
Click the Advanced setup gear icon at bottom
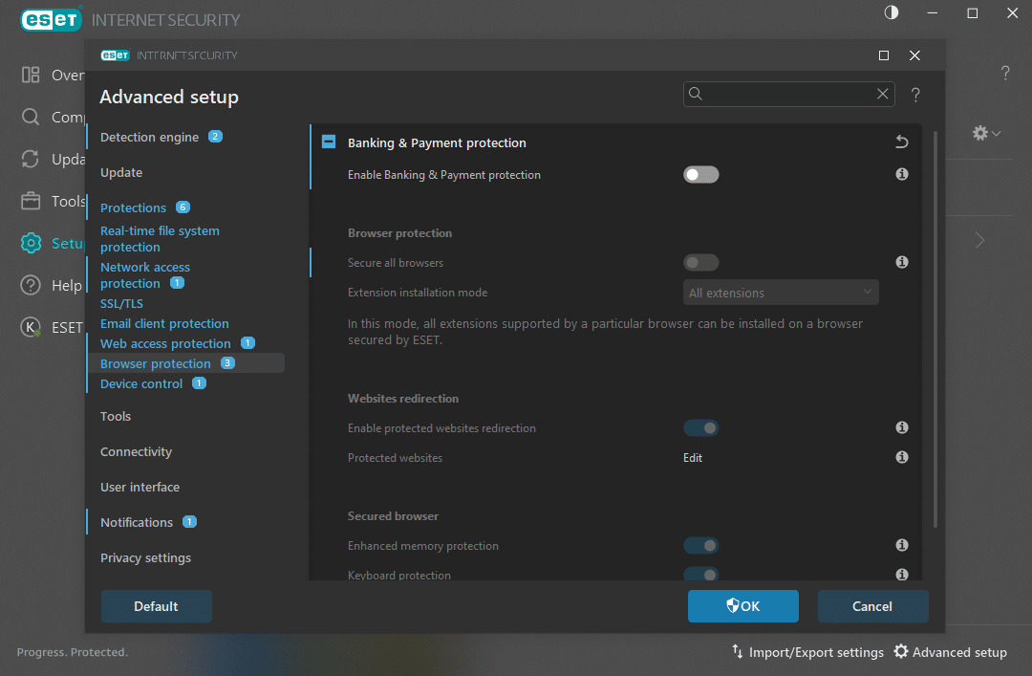click(x=900, y=652)
